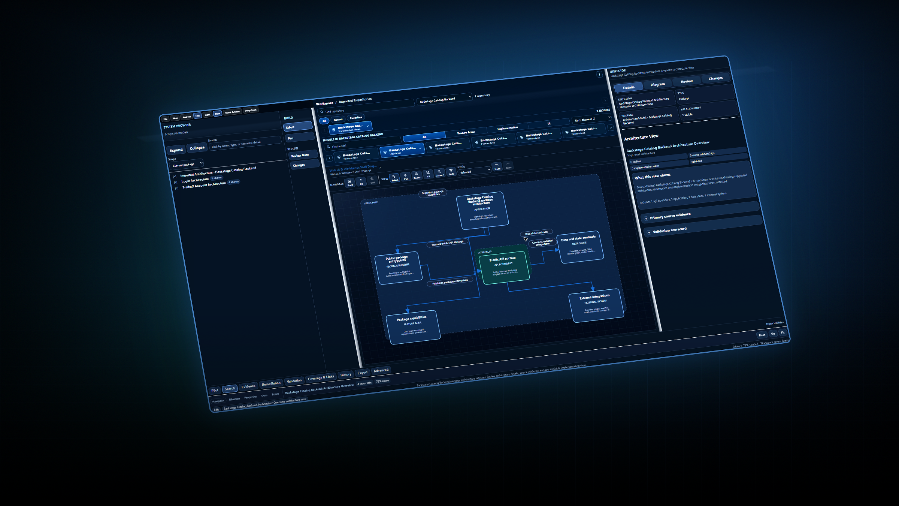
Task: Select the External integrations diagram node
Action: 596,305
